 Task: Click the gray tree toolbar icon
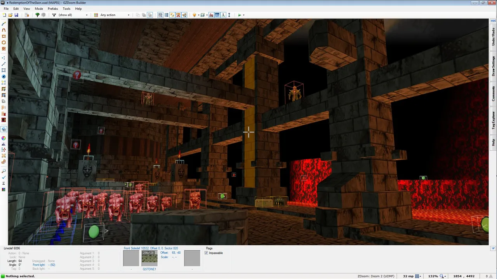click(x=43, y=15)
